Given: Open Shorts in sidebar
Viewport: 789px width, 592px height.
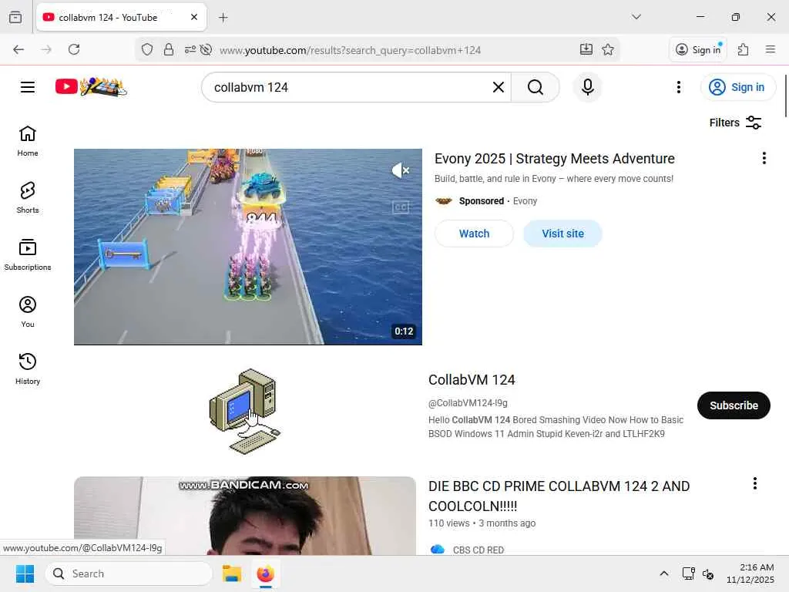Looking at the screenshot, I should coord(28,198).
